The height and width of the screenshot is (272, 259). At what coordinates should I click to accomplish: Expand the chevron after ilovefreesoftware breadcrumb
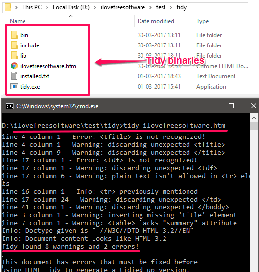pos(150,7)
